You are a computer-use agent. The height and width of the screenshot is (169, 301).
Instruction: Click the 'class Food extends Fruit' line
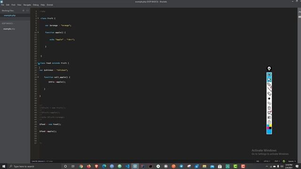(54, 63)
